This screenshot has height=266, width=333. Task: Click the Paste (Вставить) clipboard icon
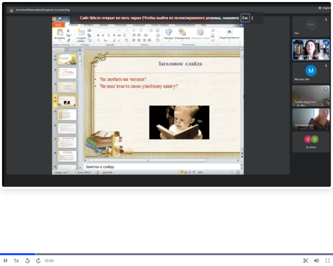60,32
